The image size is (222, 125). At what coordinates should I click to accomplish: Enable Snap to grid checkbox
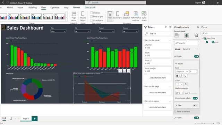coord(91,17)
